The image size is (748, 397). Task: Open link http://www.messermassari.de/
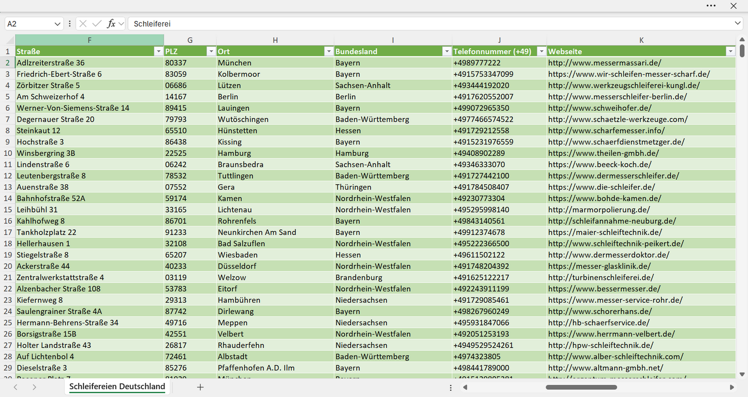pos(605,63)
